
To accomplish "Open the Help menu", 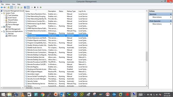I will tap(19, 4).
